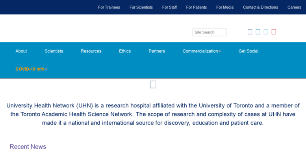This screenshot has height=167, width=306.
Task: Click external link icon beside COVID-19 Info
Action: pyautogui.click(x=46, y=69)
